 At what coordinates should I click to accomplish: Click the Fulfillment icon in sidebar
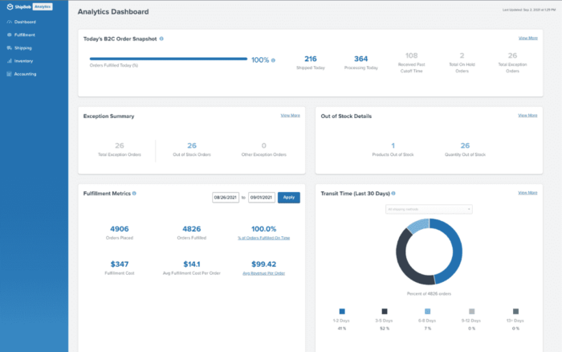[8, 35]
